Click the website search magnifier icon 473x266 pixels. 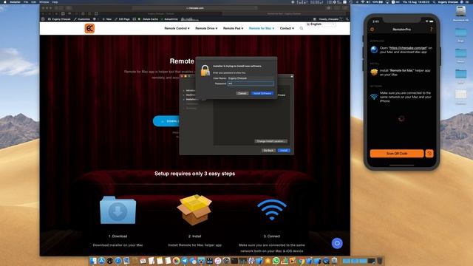301,28
